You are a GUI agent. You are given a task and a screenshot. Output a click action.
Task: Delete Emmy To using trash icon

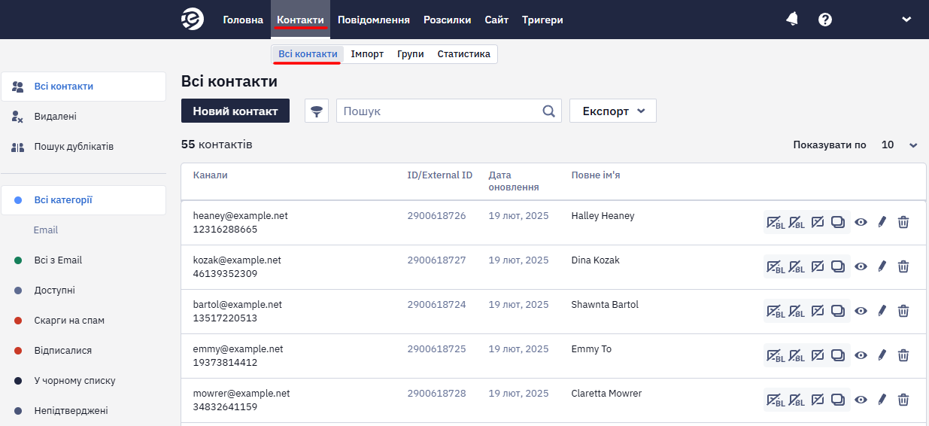point(903,355)
